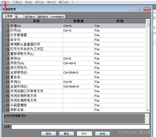This screenshot has height=137, width=156.
Task: Click the 快捷键 column header
Action: (78, 21)
